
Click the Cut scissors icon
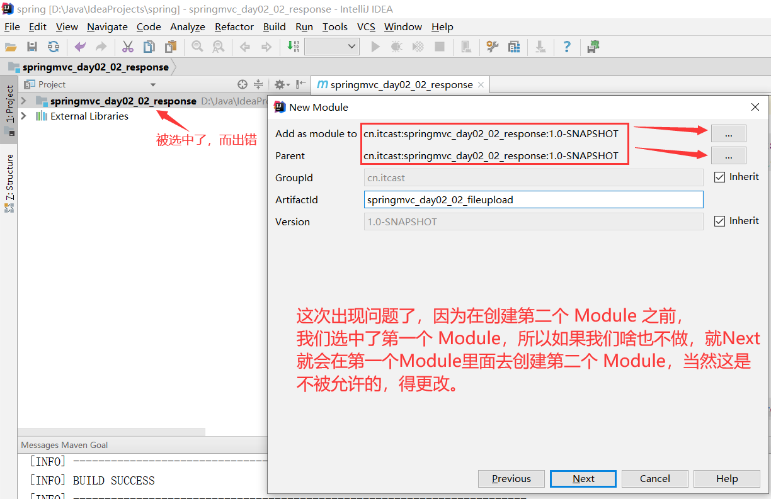pos(128,47)
